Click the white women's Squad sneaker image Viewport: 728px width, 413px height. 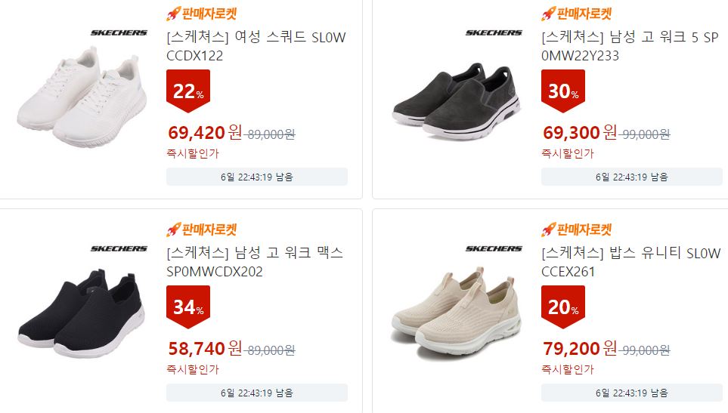pos(82,97)
